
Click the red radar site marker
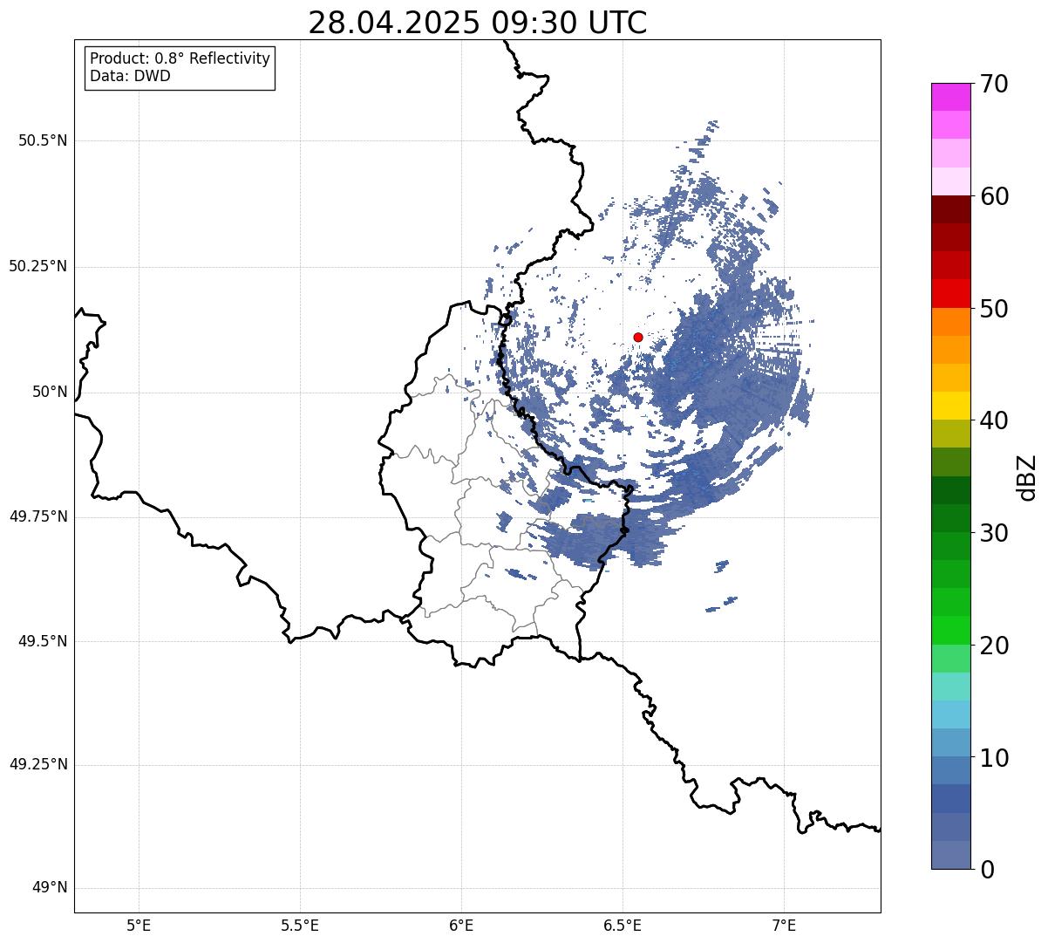pos(638,337)
